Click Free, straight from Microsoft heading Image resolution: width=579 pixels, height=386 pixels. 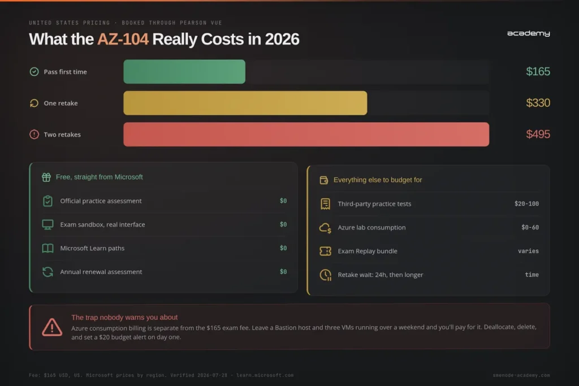point(100,177)
